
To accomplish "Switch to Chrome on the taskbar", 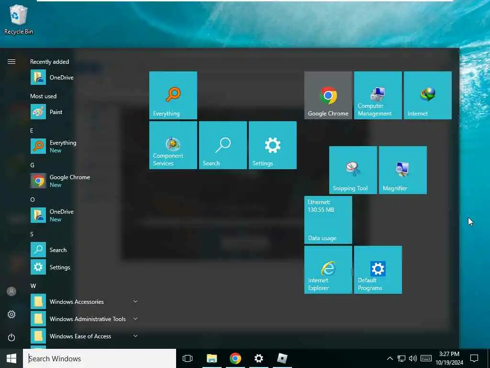I will (x=235, y=358).
